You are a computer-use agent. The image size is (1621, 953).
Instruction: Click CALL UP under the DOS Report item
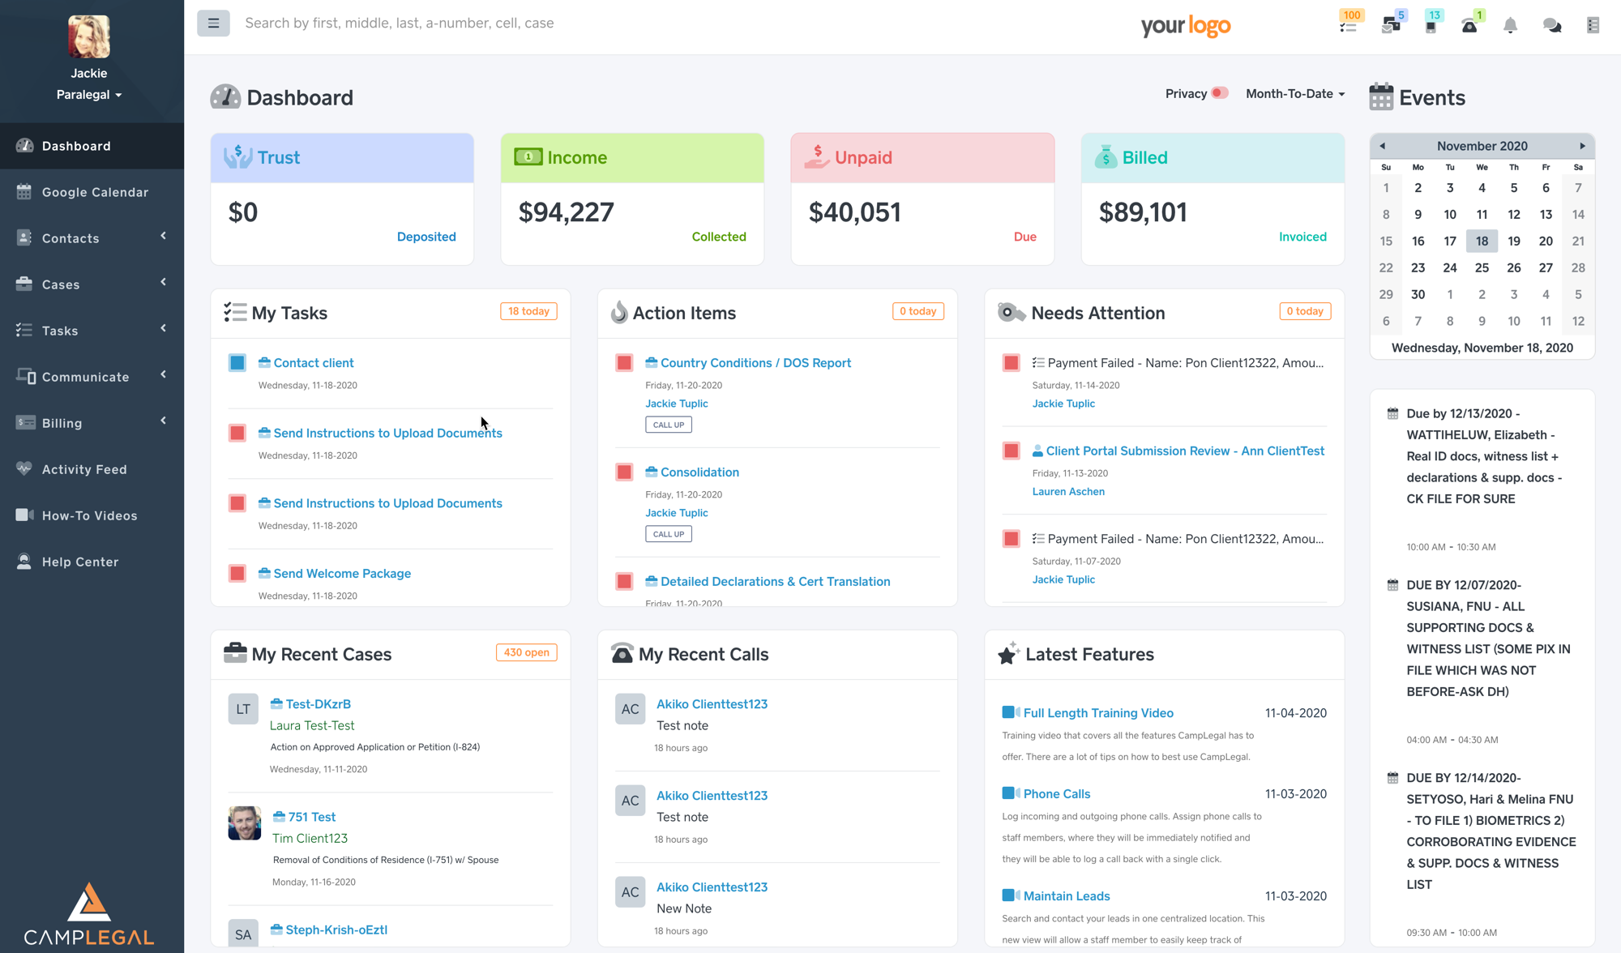(x=668, y=424)
